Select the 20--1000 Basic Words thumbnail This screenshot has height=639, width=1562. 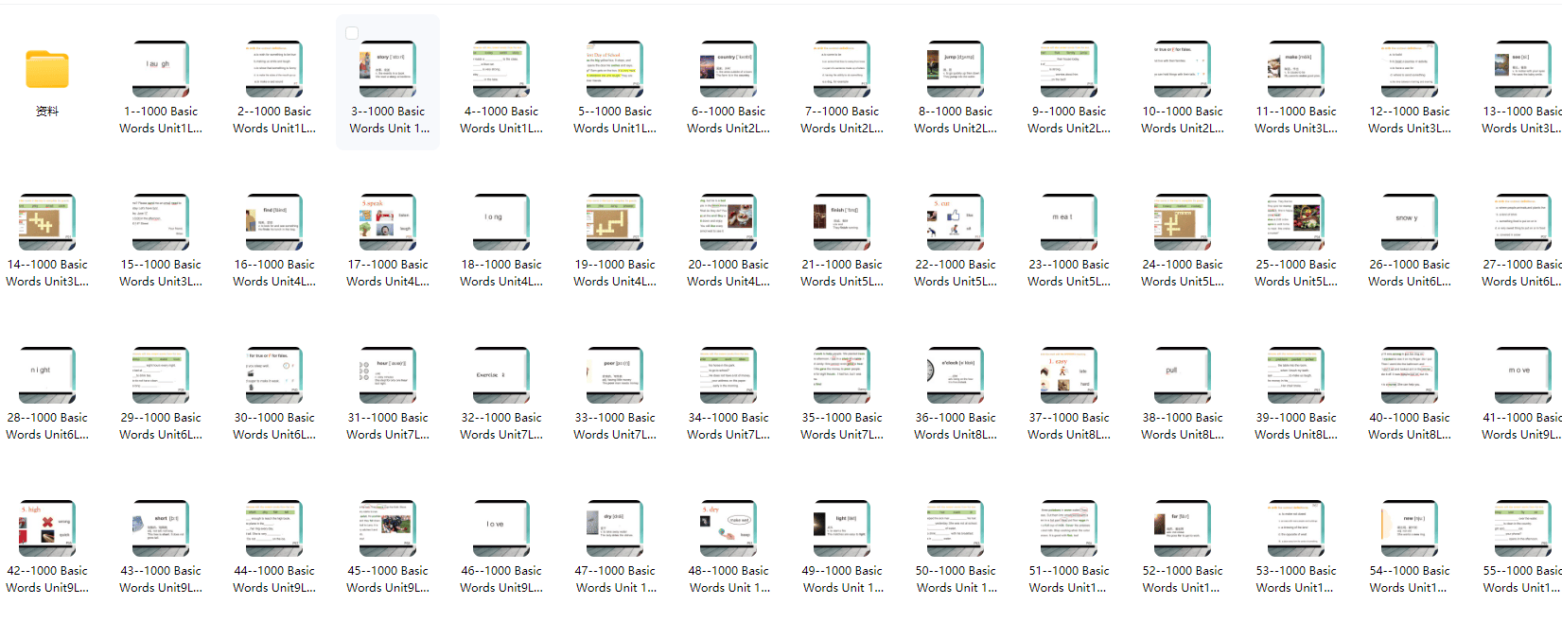coord(728,222)
